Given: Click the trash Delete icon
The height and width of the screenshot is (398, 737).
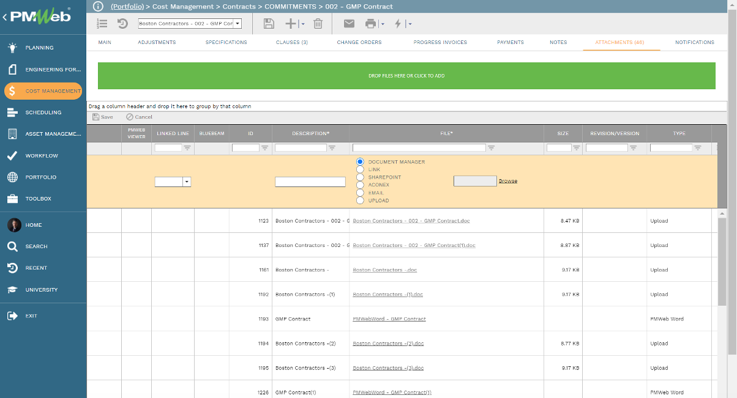Looking at the screenshot, I should click(x=318, y=24).
